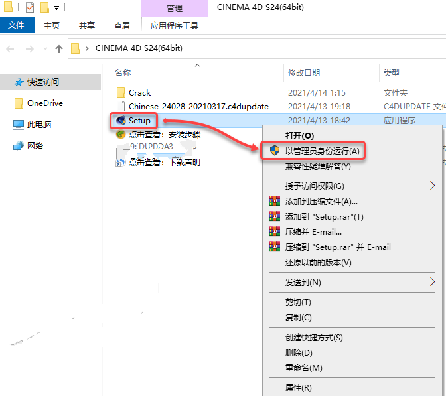Click the back navigation arrow
This screenshot has width=446, height=396.
[10, 49]
